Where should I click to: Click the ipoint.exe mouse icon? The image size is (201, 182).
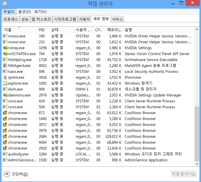point(5,77)
